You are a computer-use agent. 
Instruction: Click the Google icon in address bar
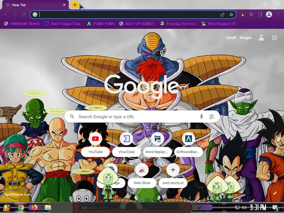pos(35,14)
